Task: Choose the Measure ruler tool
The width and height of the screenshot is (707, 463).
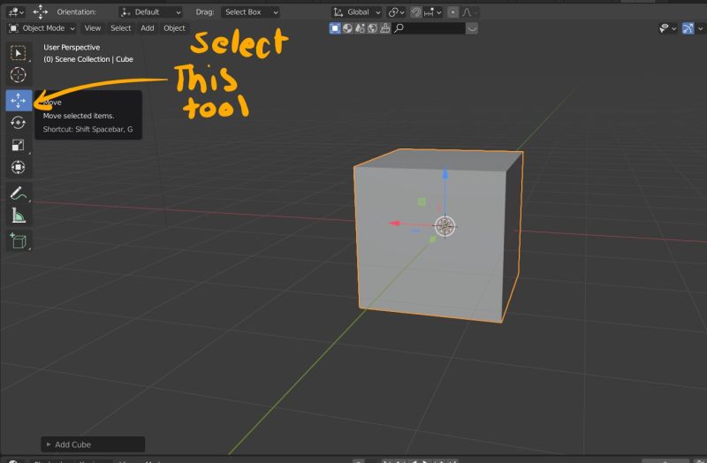Action: [18, 216]
